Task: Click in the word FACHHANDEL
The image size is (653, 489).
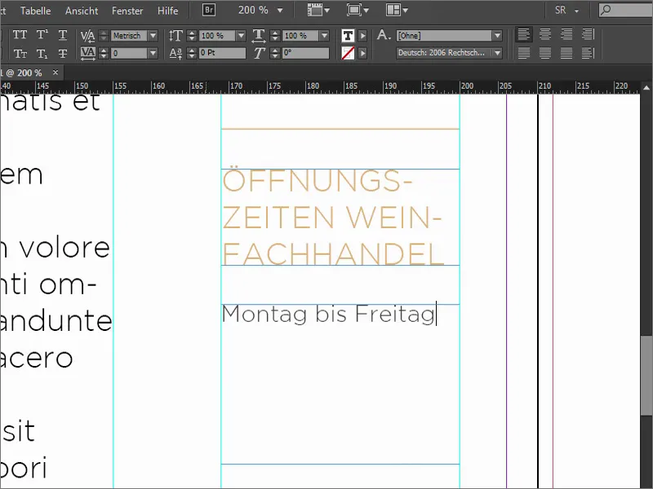Action: click(x=333, y=253)
